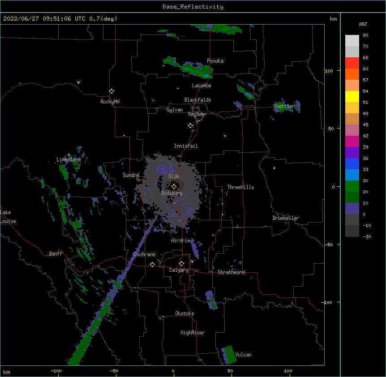Viewport: 386px width, 377px height.
Task: Click the Strathmore city label
Action: pyautogui.click(x=231, y=272)
